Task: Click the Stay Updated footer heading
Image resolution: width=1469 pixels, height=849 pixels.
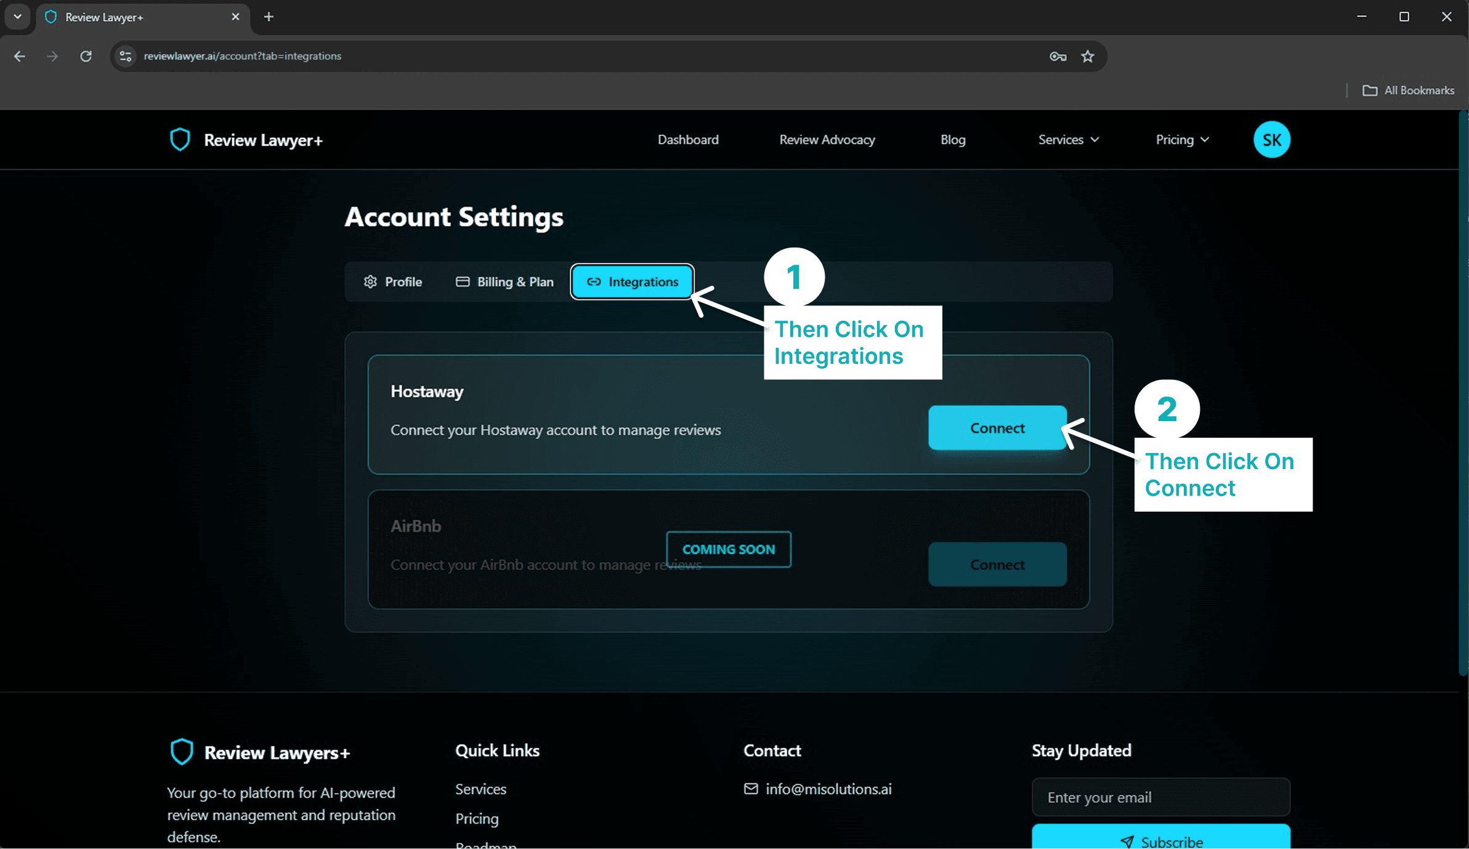Action: (x=1082, y=750)
